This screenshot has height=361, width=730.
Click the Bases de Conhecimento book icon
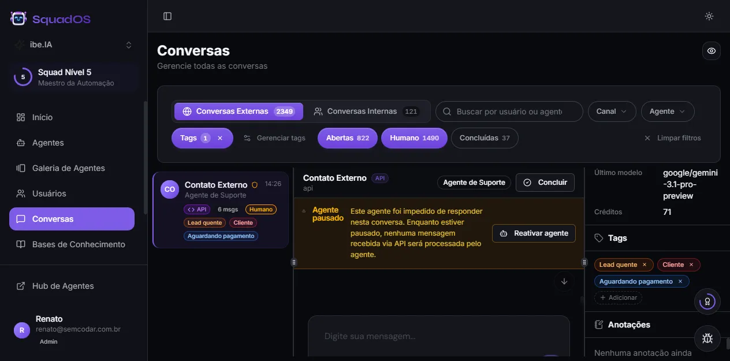click(21, 244)
